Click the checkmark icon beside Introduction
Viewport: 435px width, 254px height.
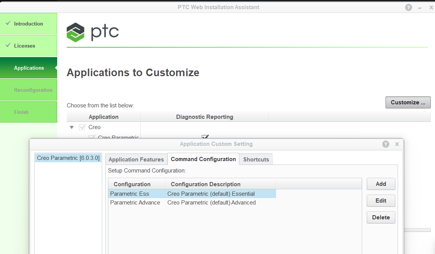click(x=8, y=23)
